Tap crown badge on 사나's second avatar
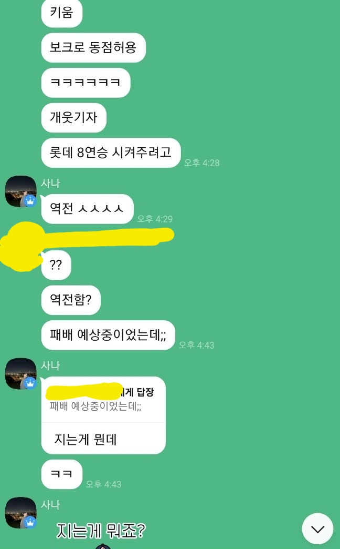Viewport: 340px width, 549px height. pyautogui.click(x=30, y=383)
